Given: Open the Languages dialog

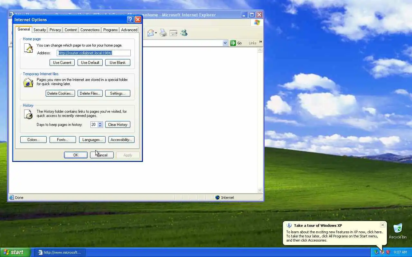Looking at the screenshot, I should coord(92,140).
